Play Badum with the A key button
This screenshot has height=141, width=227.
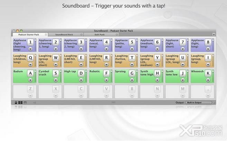pyautogui.click(x=30, y=73)
